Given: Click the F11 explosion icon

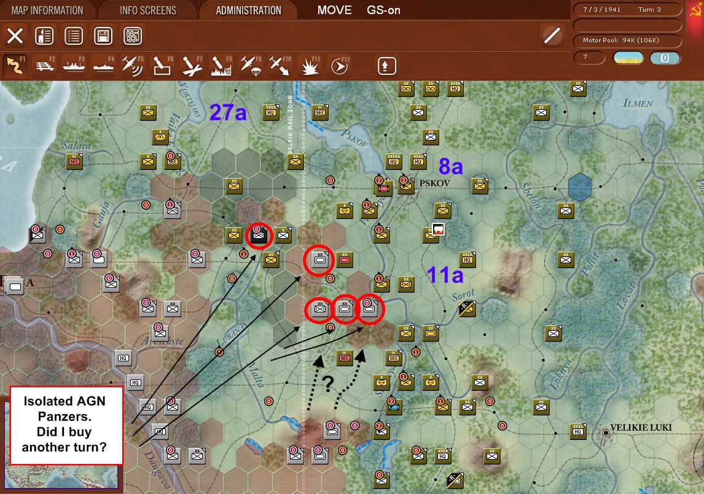Looking at the screenshot, I should click(x=310, y=66).
